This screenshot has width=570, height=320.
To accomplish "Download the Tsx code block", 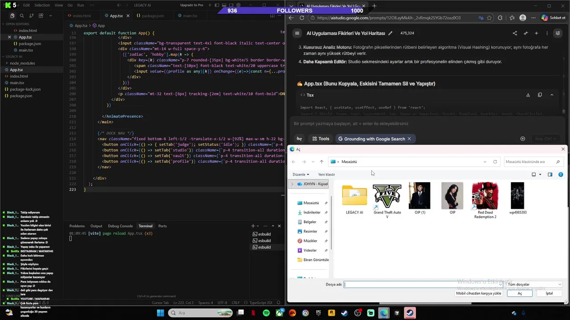I will pyautogui.click(x=528, y=95).
